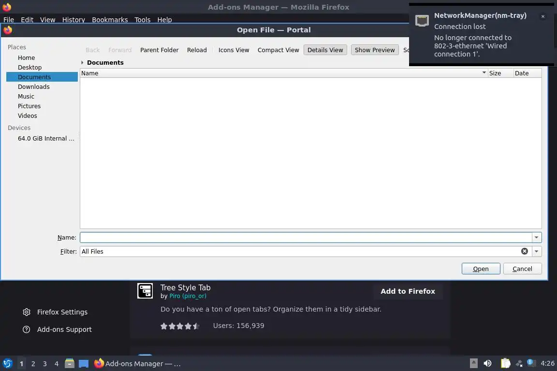Viewport: 557px width, 371px height.
Task: Open the History menu
Action: (73, 19)
